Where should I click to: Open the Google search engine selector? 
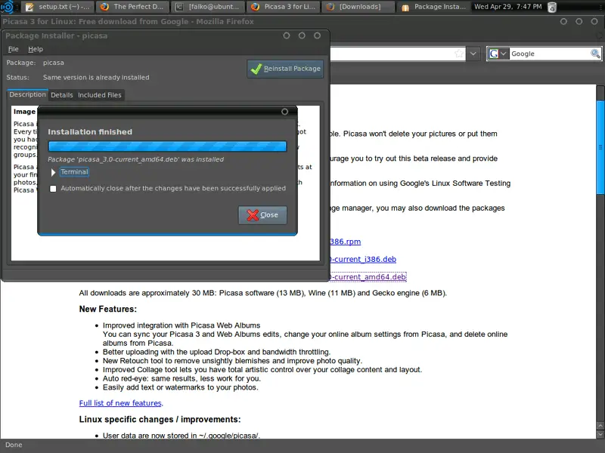point(498,54)
